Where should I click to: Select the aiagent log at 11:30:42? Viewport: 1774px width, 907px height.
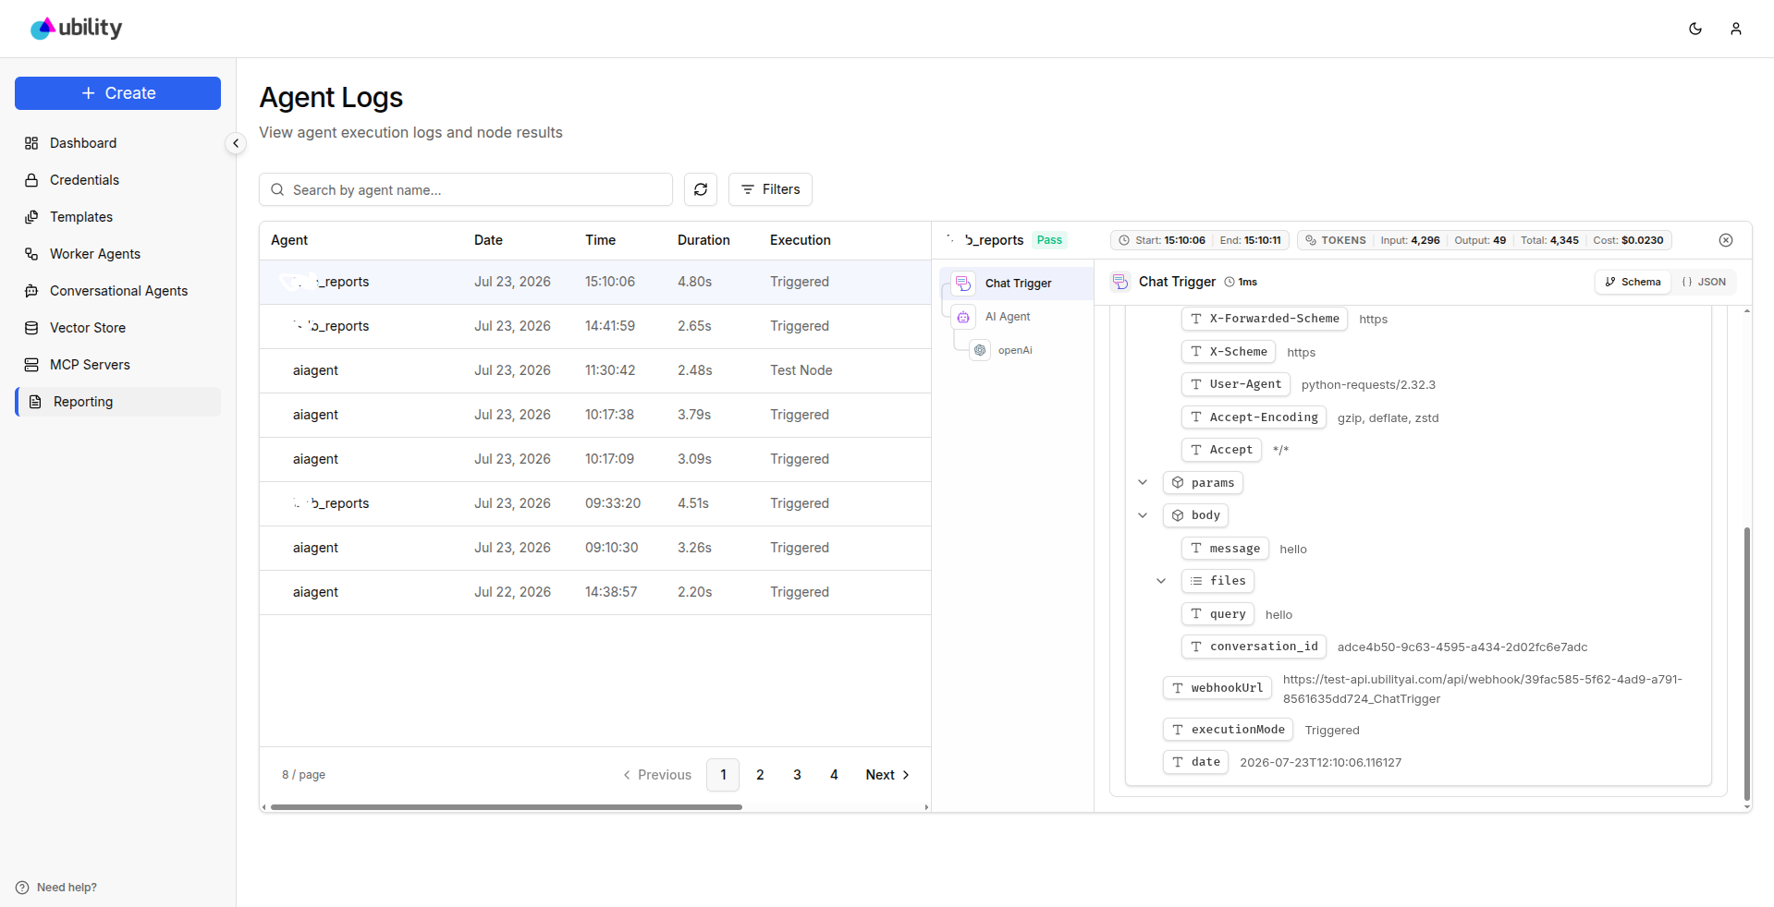(x=595, y=370)
